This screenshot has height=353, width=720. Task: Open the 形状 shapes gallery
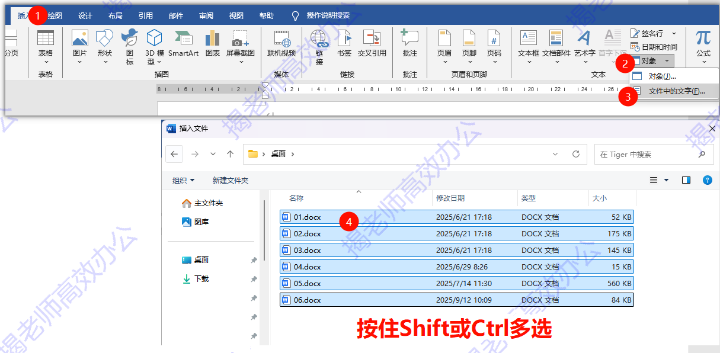pyautogui.click(x=105, y=47)
